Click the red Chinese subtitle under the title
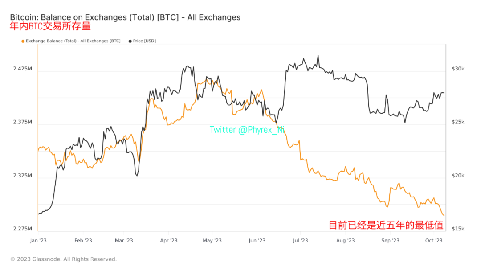Viewport: 481px width, 271px height. (x=50, y=26)
